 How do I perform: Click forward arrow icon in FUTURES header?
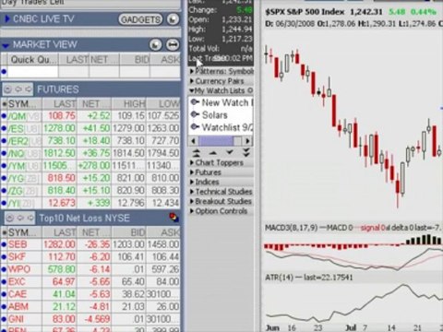(x=29, y=89)
